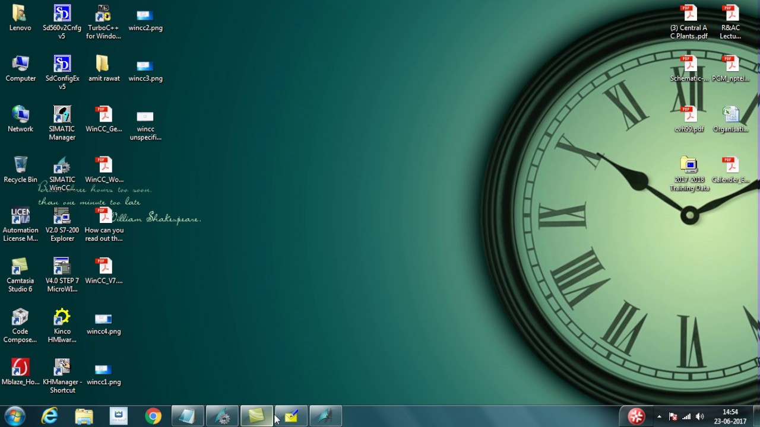The width and height of the screenshot is (760, 427).
Task: Open the volume speaker control
Action: tap(700, 416)
